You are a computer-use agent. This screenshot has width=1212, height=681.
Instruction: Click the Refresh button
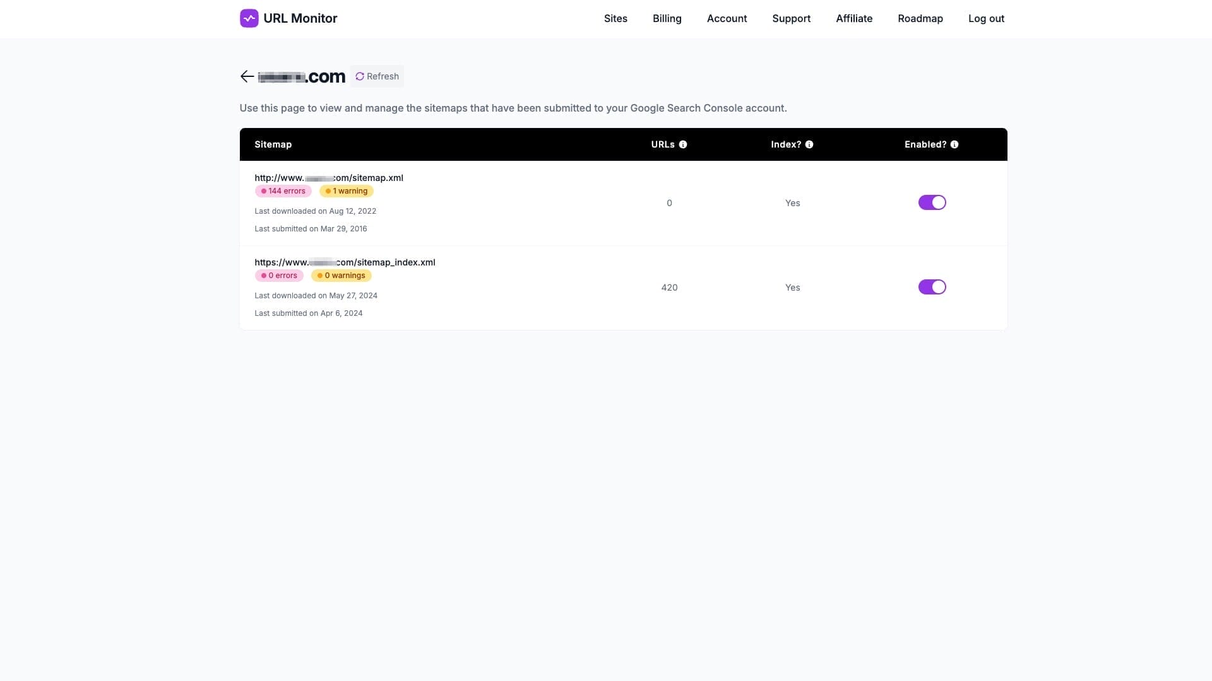tap(377, 76)
